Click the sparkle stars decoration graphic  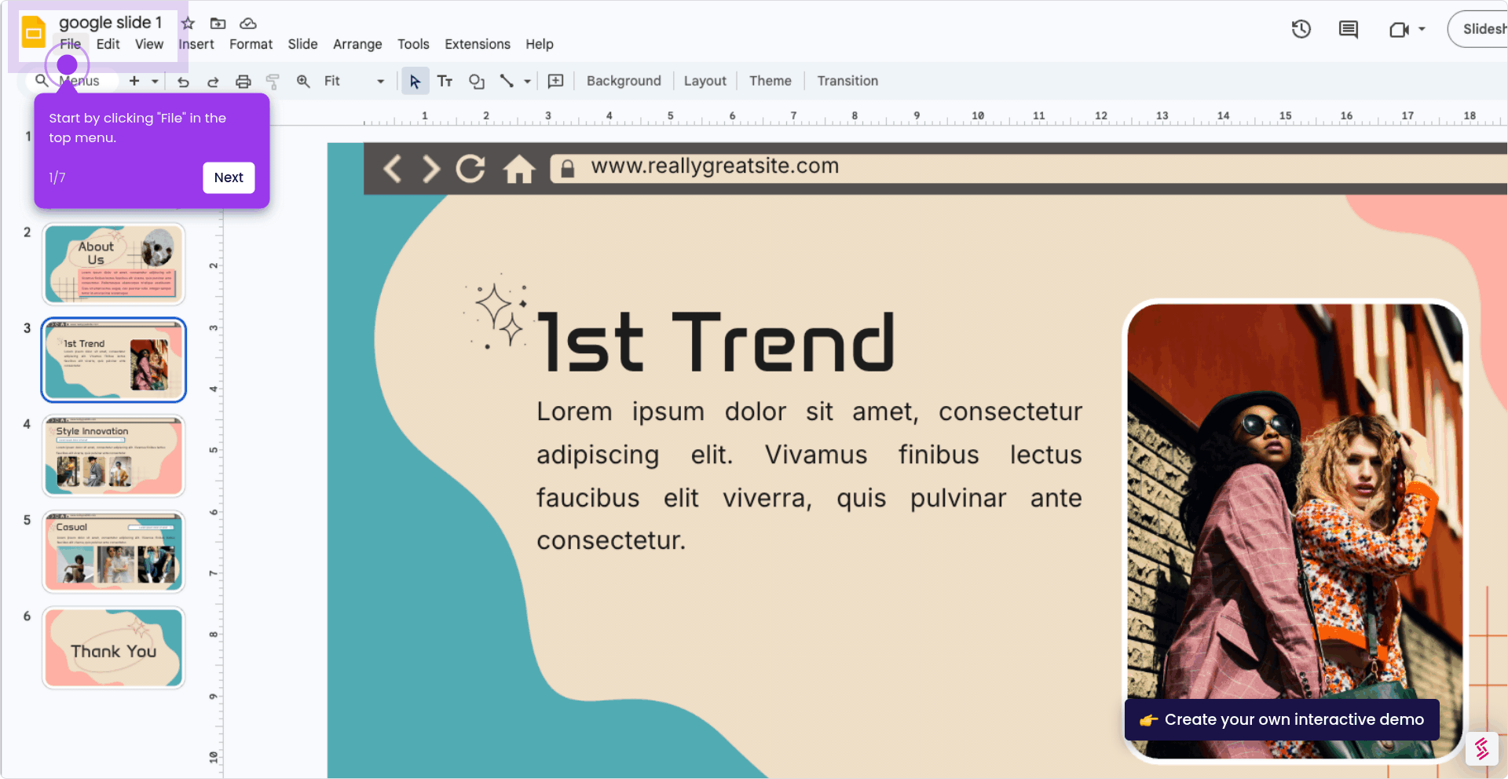[500, 314]
